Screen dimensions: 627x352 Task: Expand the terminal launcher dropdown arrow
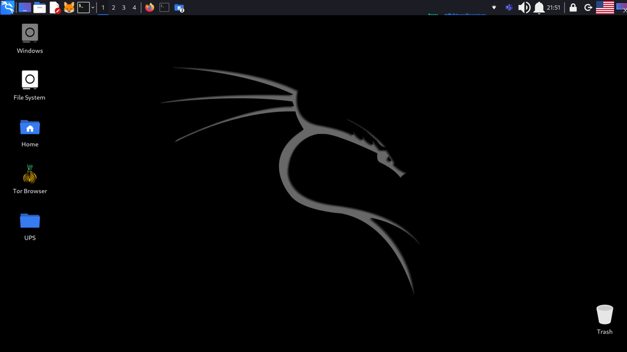[x=93, y=7]
